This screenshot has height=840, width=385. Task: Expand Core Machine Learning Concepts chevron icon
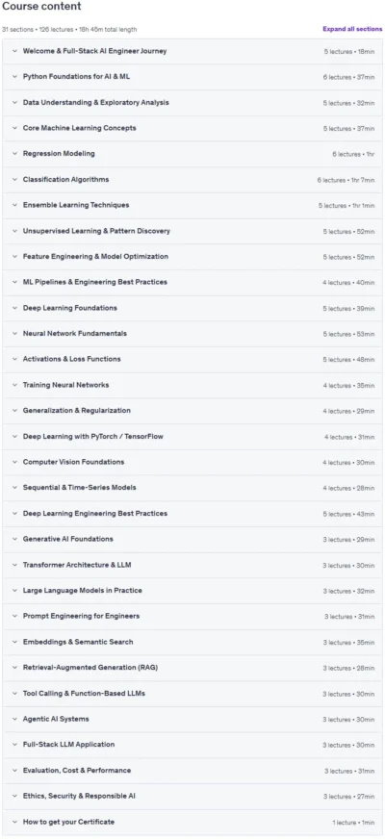click(x=14, y=129)
